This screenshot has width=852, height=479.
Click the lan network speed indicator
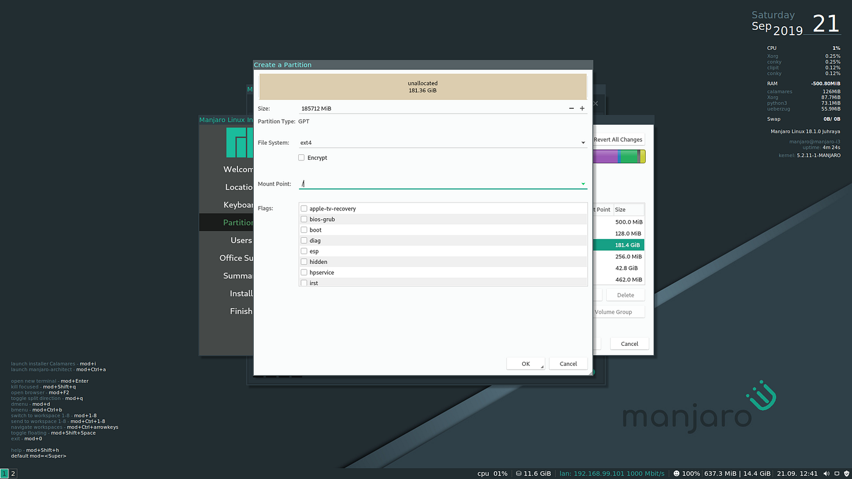click(x=611, y=474)
